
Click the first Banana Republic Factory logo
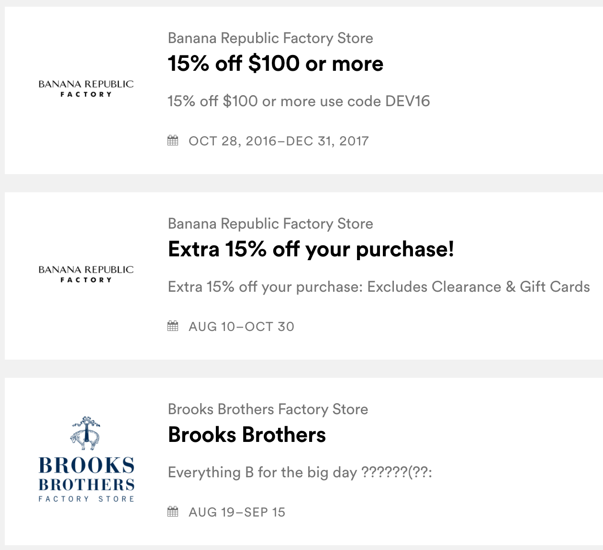86,88
